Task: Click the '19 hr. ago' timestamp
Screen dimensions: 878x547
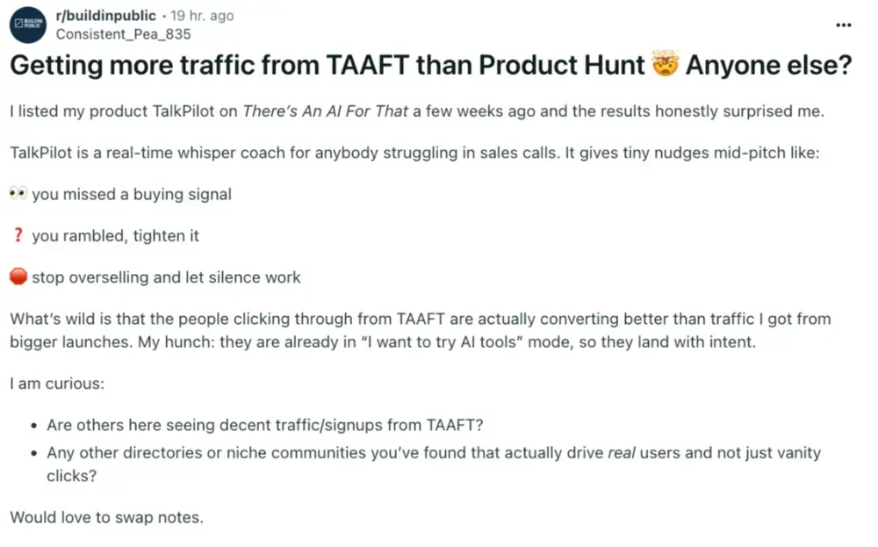Action: 203,16
